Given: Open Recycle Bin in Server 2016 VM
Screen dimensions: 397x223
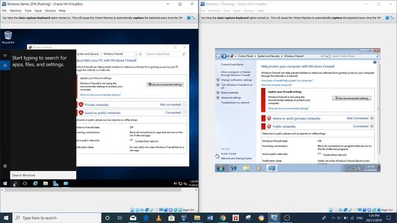Looking at the screenshot, I should tap(8, 37).
